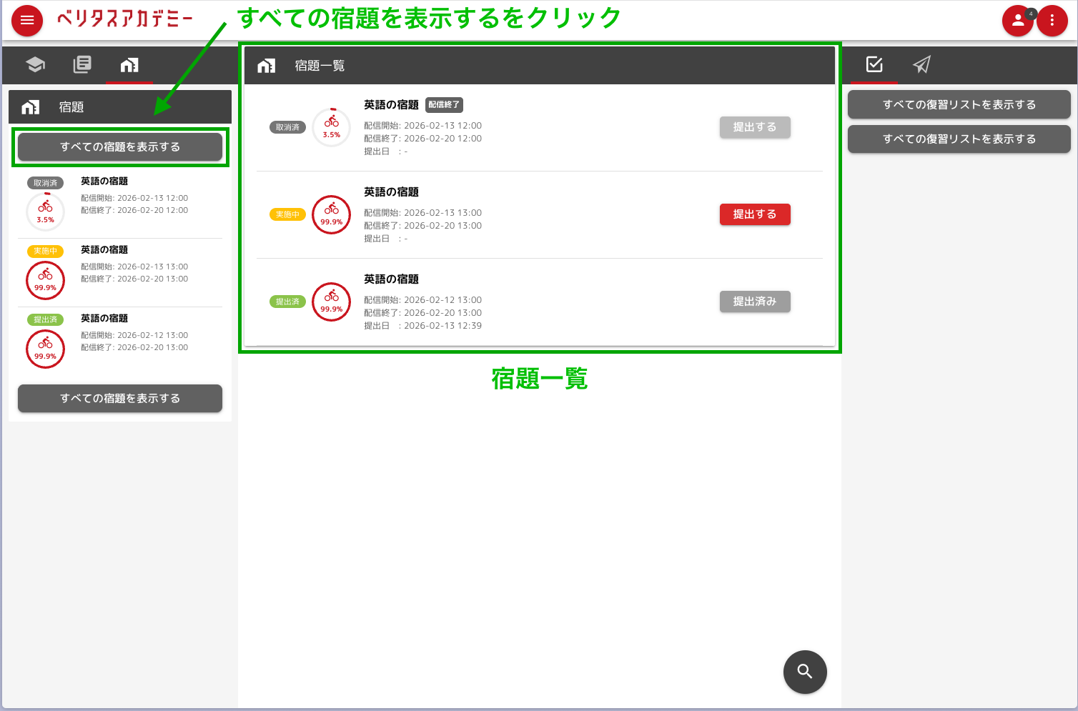The height and width of the screenshot is (711, 1078).
Task: Click the house icon in the 宿題 panel header
Action: 31,106
